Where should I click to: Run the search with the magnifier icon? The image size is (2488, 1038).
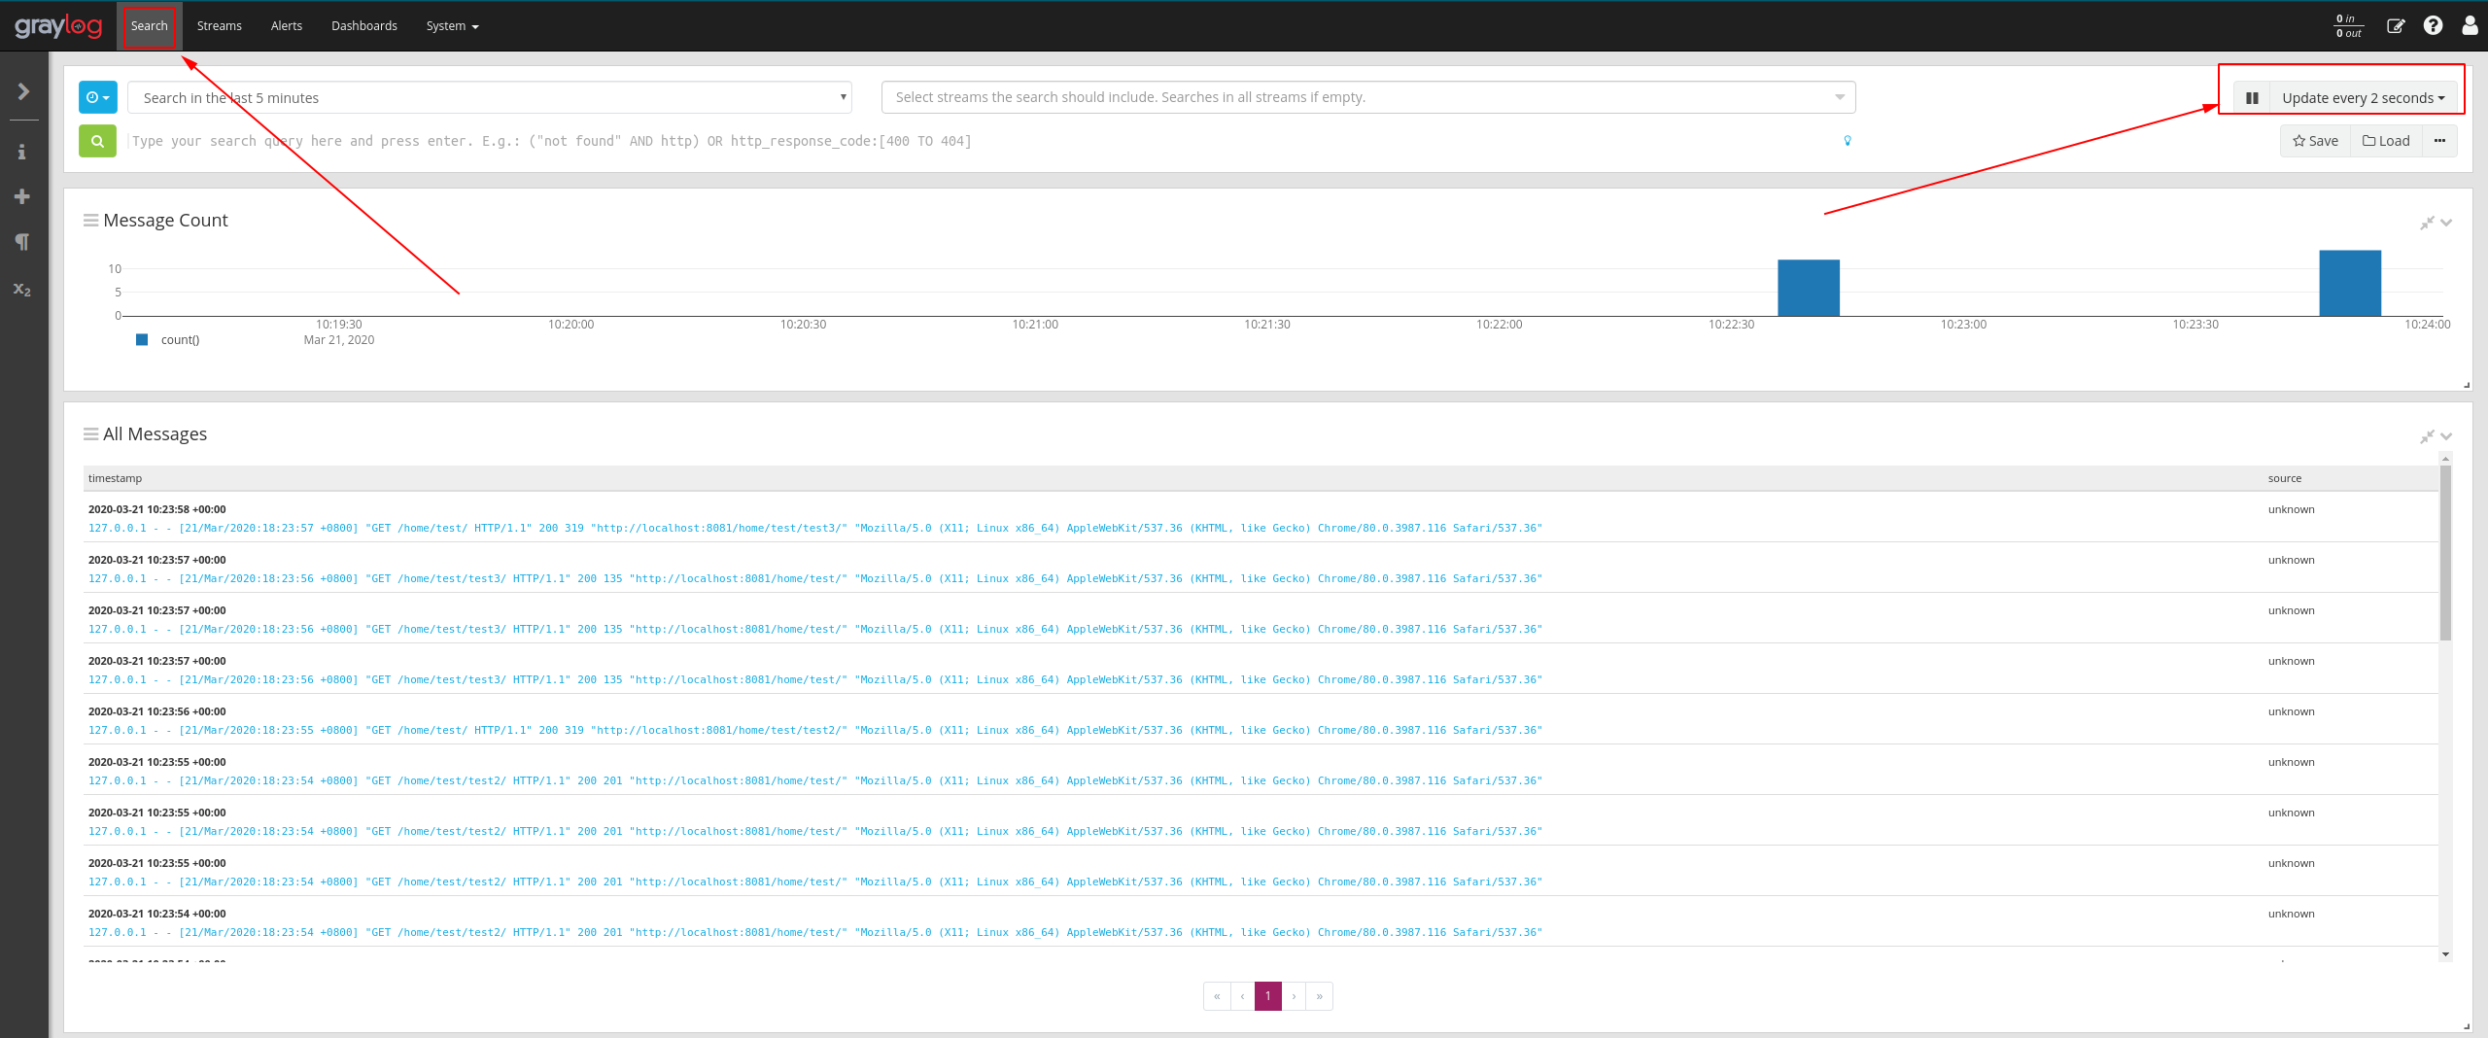(97, 141)
